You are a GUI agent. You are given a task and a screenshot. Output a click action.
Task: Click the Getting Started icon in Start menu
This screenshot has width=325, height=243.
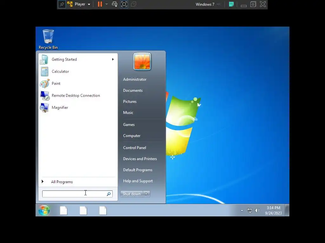(x=44, y=59)
